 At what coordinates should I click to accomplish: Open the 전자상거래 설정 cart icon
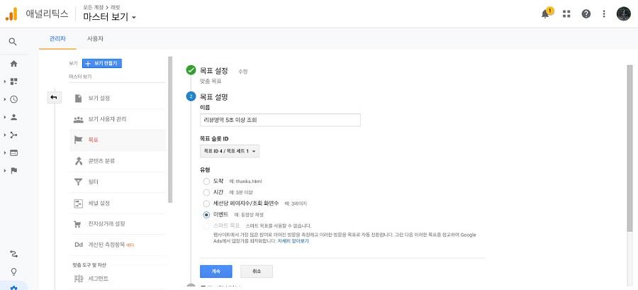[x=77, y=224]
